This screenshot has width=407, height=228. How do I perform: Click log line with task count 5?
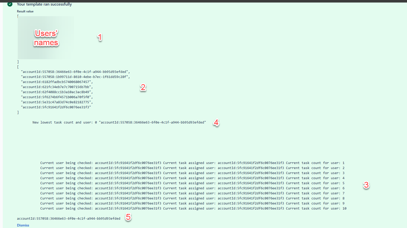(192, 183)
